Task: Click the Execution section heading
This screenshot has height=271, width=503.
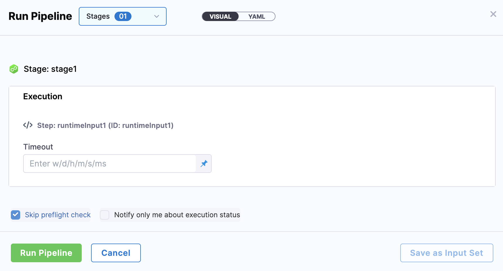Action: (43, 97)
